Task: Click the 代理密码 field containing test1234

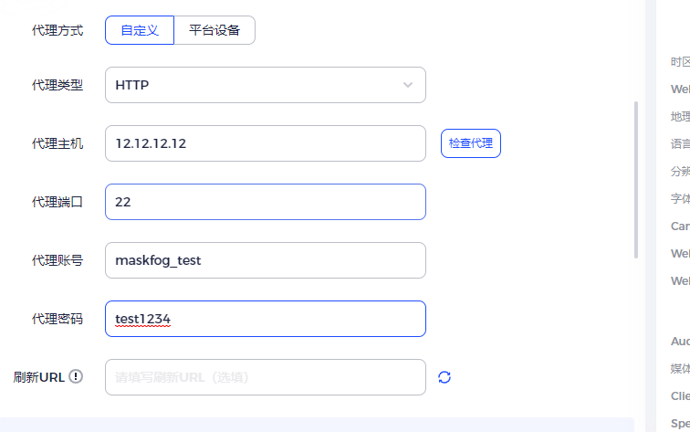Action: 266,319
